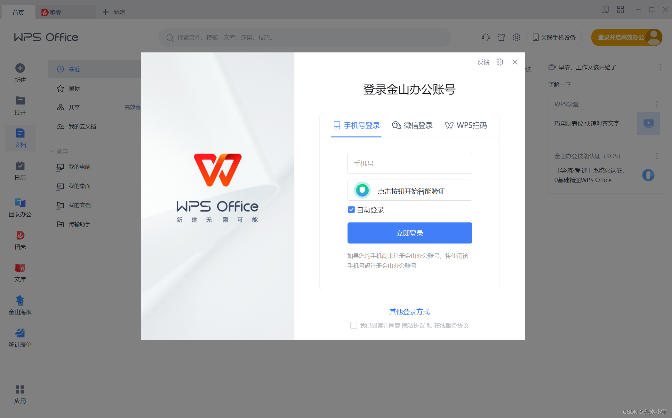Click the skin shirt icon in header

coord(501,37)
